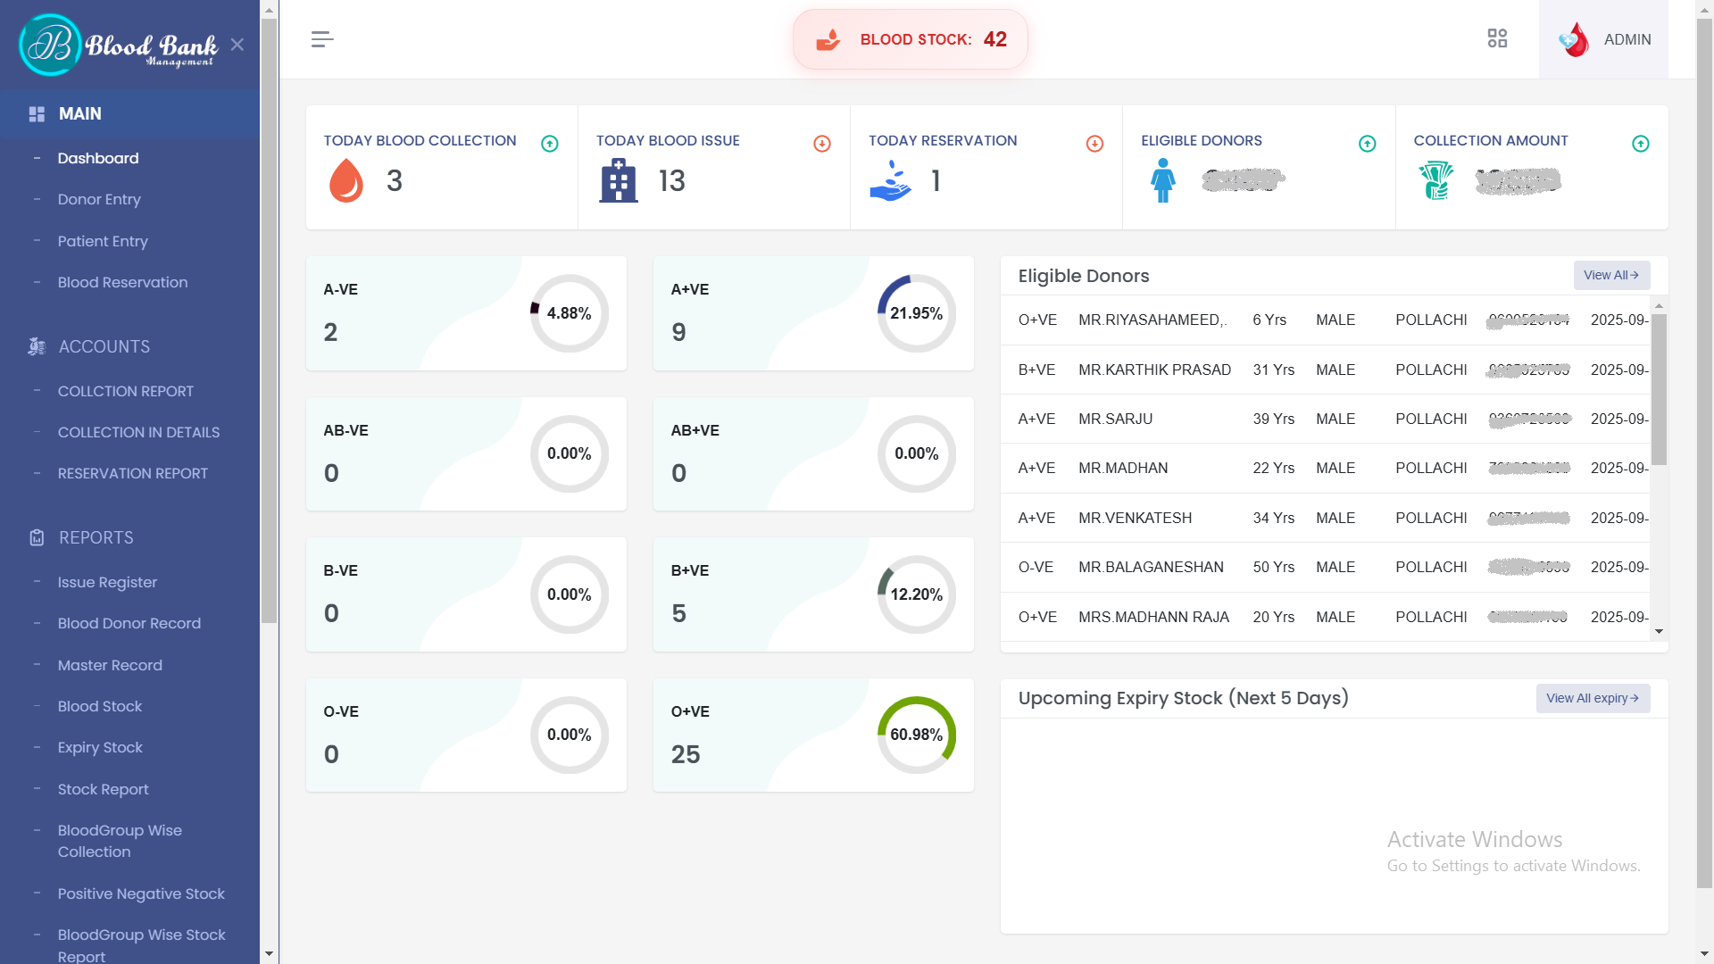Screen dimensions: 1714x964
Task: Click the blood drop collection icon
Action: point(346,180)
